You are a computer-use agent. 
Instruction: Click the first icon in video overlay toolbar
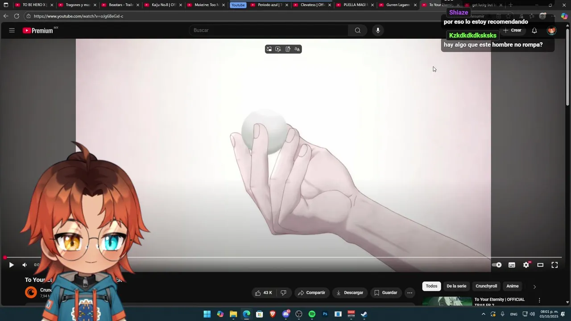click(x=269, y=49)
